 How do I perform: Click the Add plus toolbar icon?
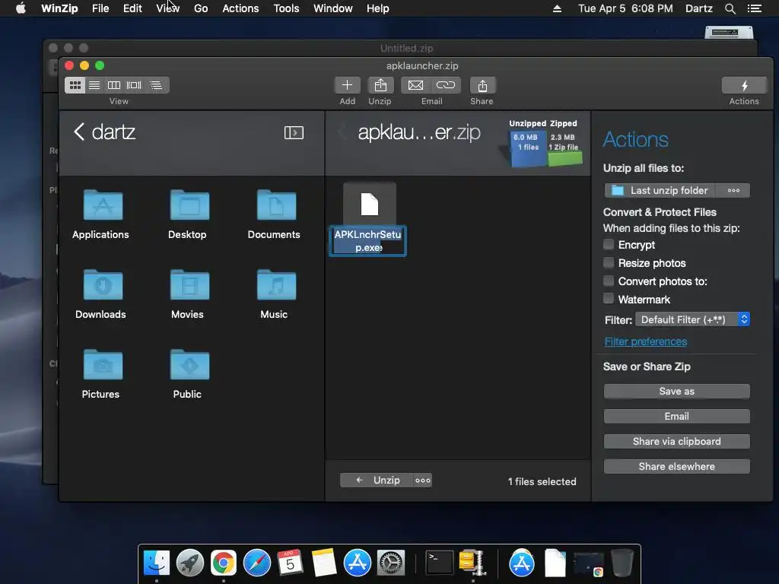347,85
